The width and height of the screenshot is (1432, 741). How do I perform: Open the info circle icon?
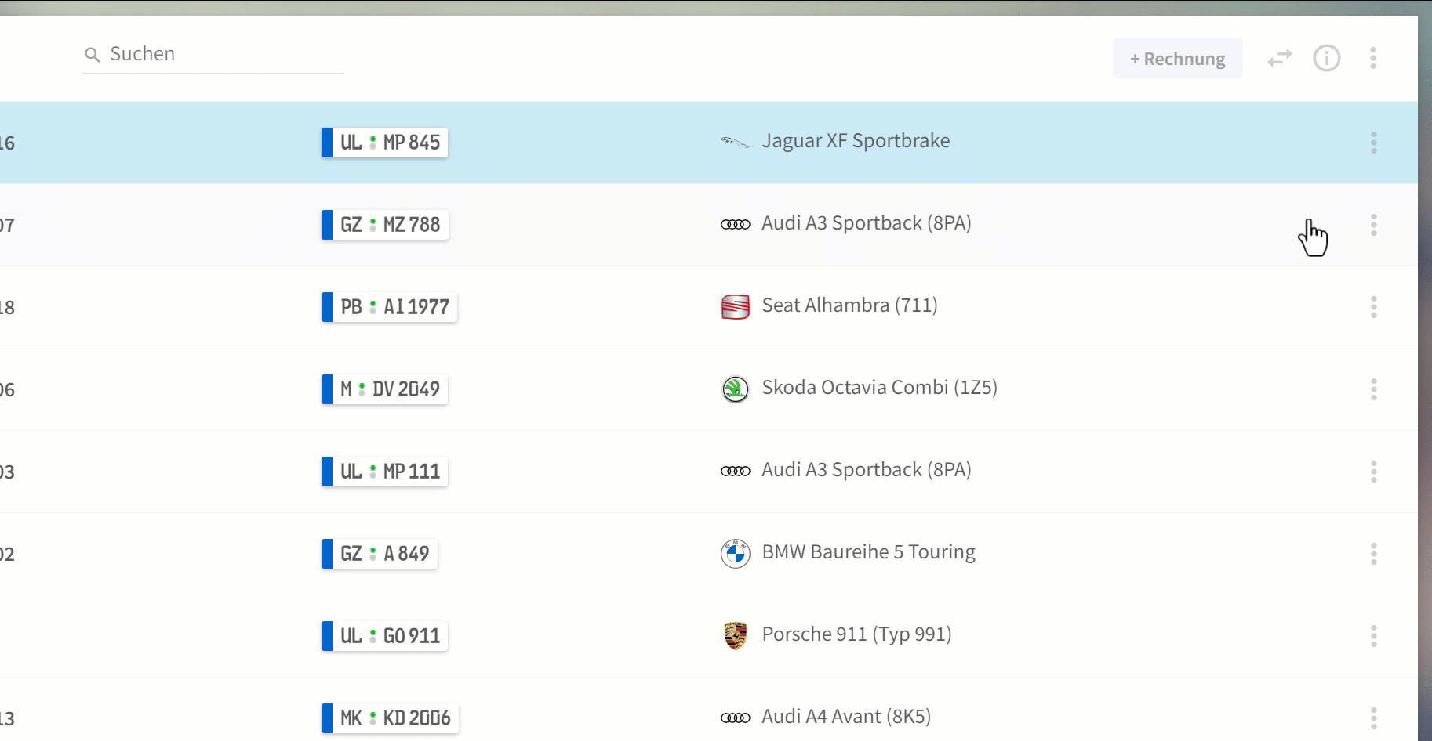(x=1327, y=58)
